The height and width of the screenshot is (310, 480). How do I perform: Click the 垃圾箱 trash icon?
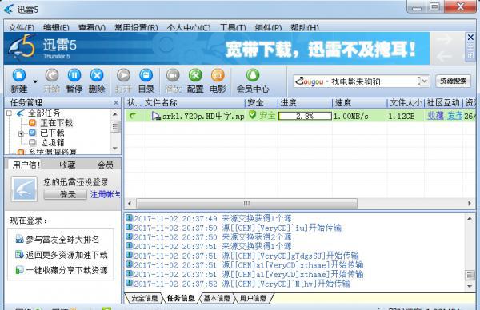(x=32, y=142)
